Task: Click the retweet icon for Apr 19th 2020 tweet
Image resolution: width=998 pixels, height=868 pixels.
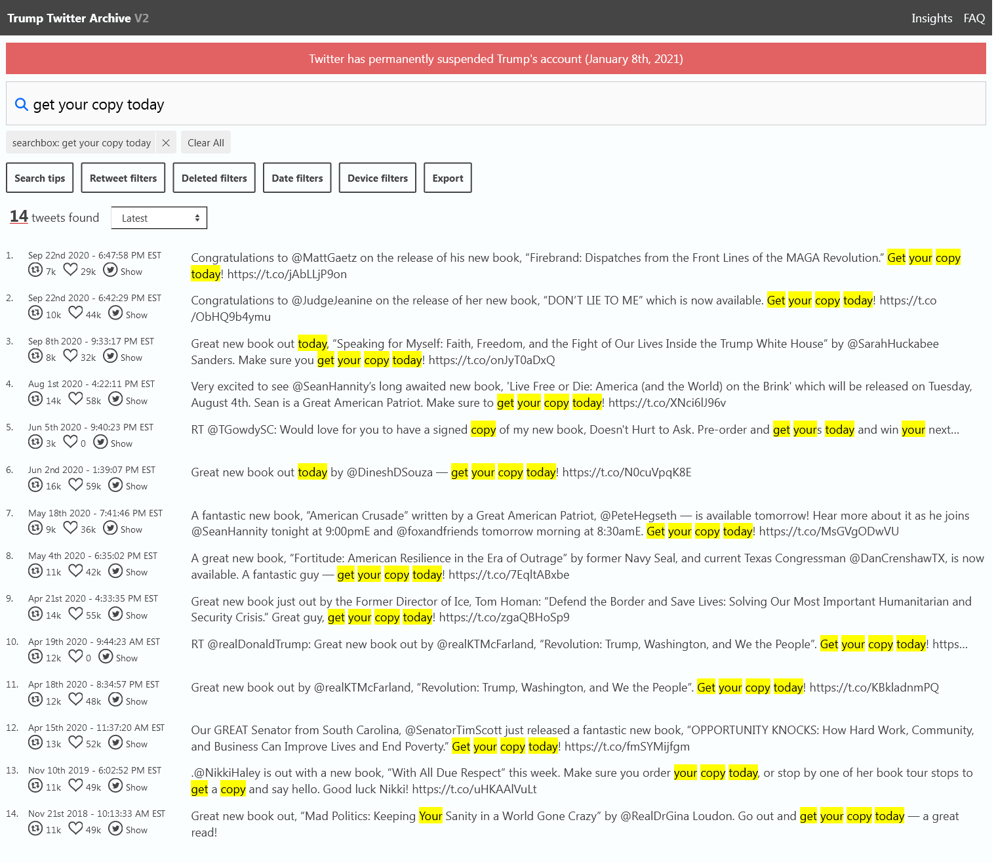Action: click(35, 656)
